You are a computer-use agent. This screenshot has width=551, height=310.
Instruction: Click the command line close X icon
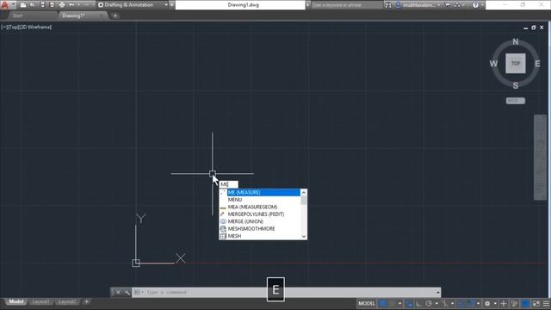(x=118, y=292)
